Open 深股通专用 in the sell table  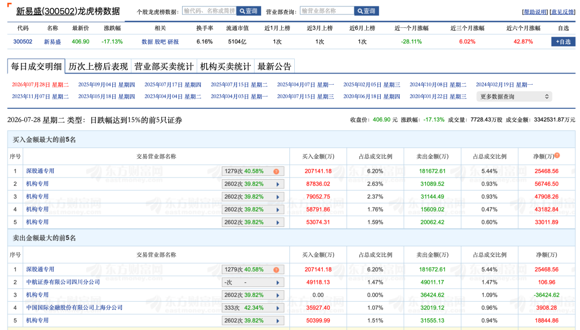pyautogui.click(x=40, y=269)
